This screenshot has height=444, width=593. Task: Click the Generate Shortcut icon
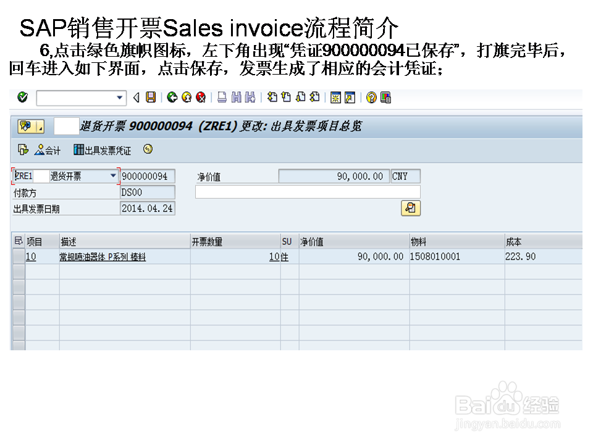(350, 98)
